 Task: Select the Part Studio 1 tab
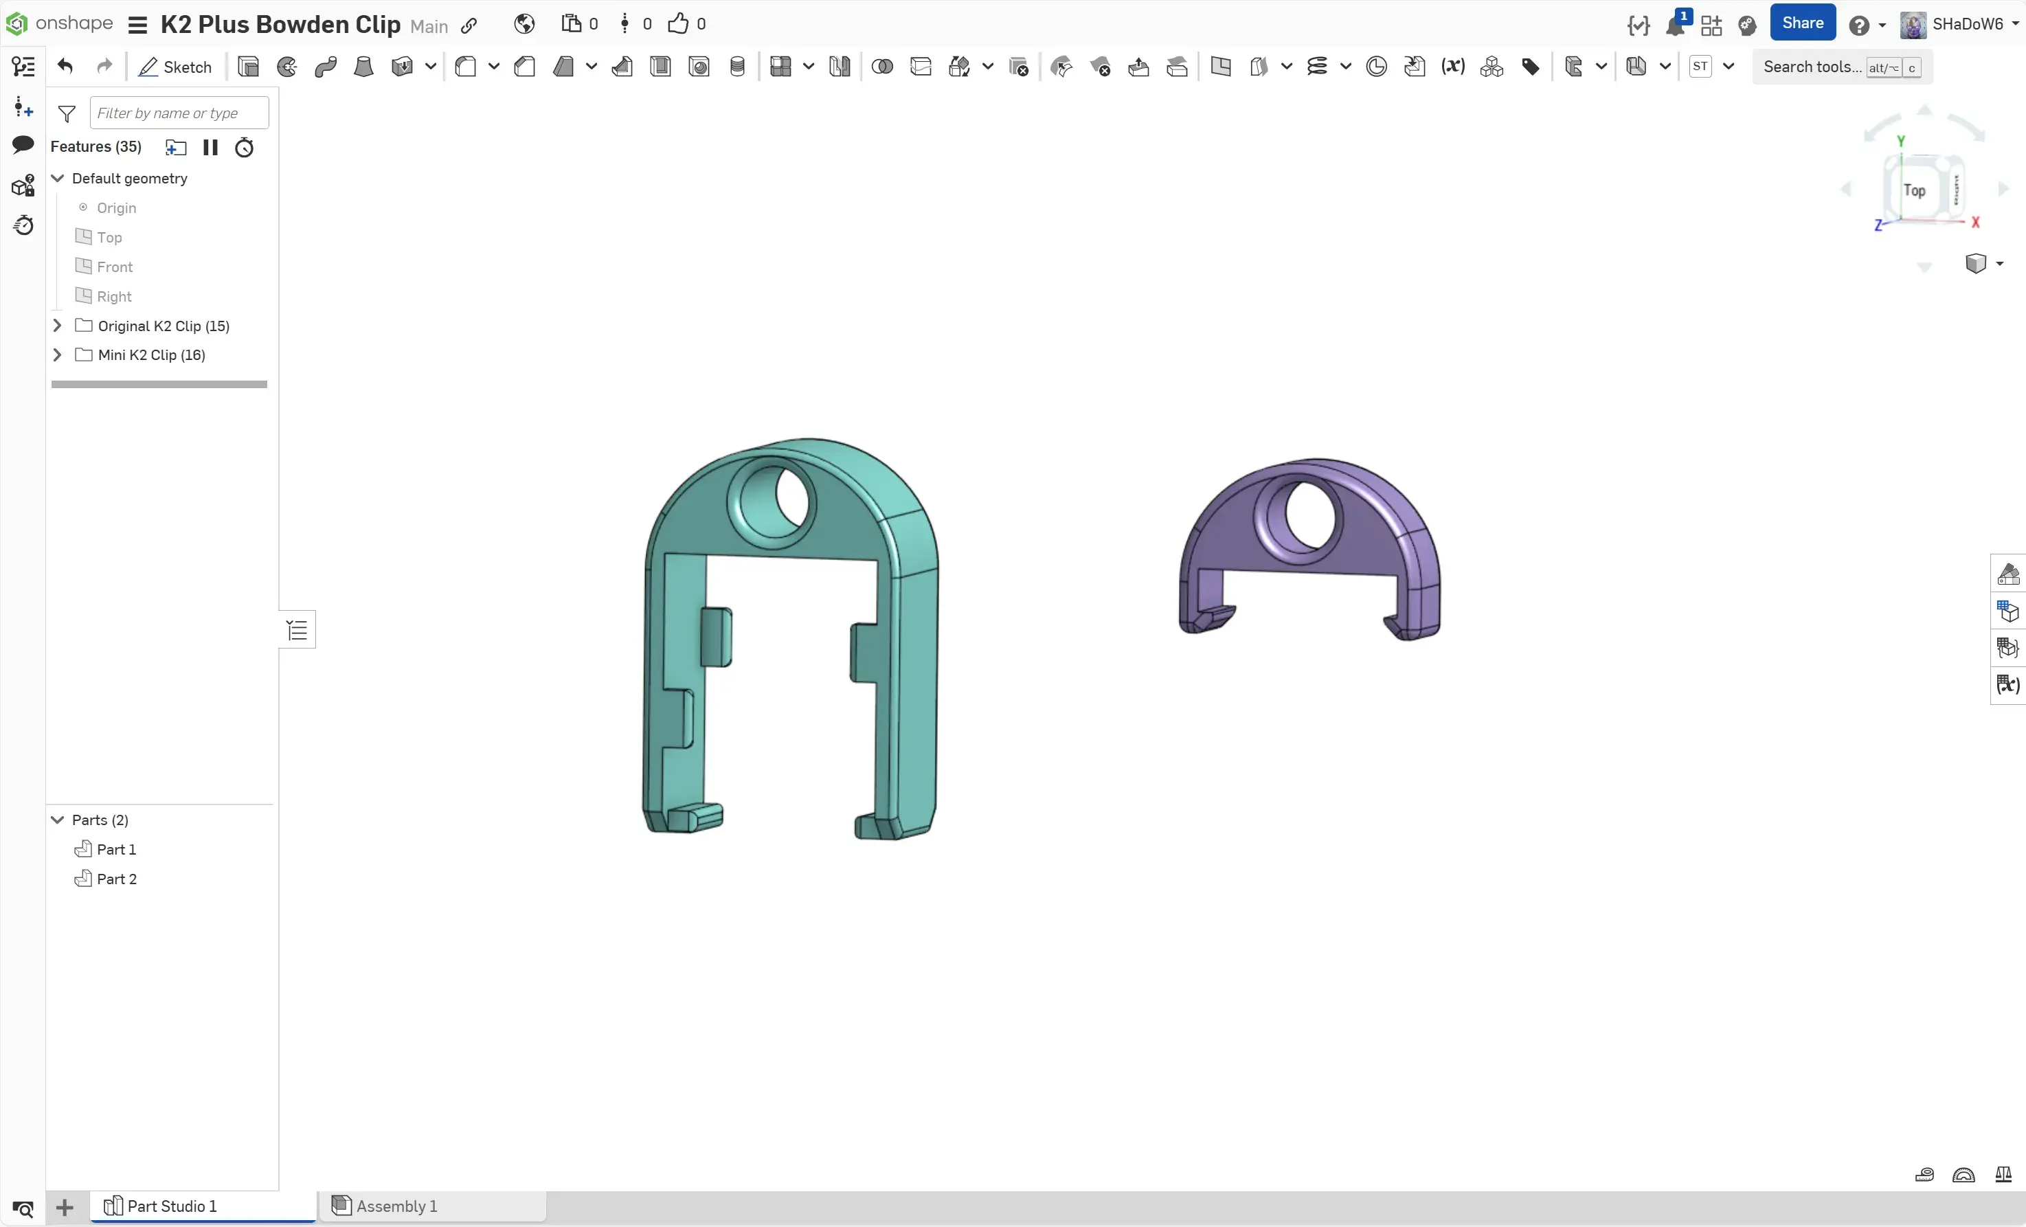(x=171, y=1206)
